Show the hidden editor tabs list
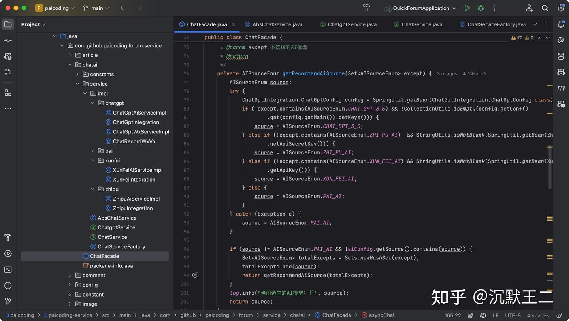The image size is (569, 321). pos(535,24)
